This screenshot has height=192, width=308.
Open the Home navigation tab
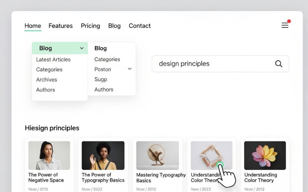(33, 26)
